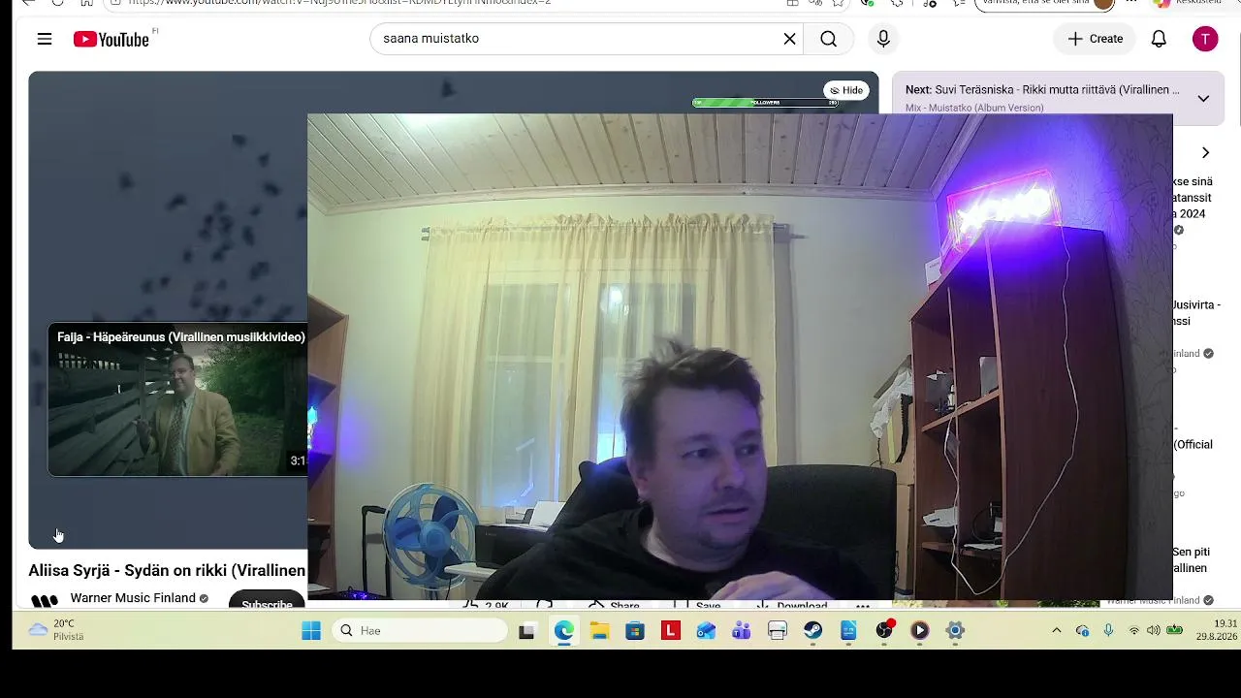The height and width of the screenshot is (698, 1241).
Task: Open the YouTube guide hamburger menu
Action: (45, 39)
